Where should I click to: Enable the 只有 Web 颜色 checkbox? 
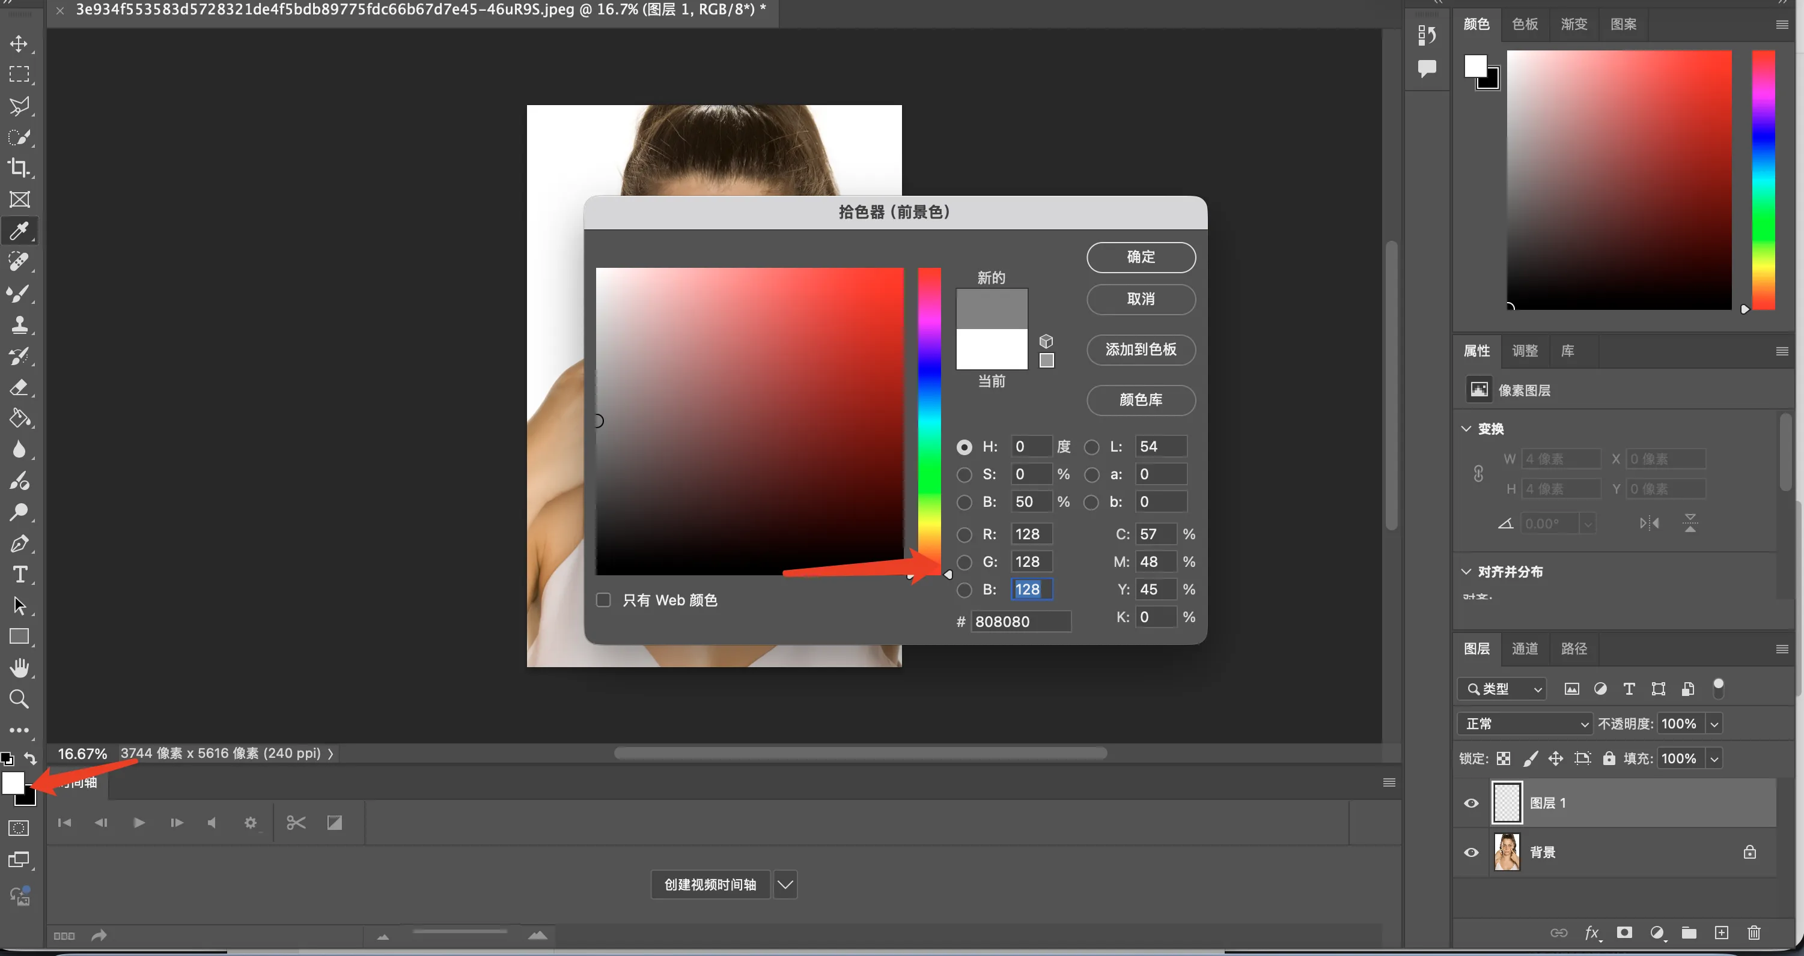(x=603, y=600)
